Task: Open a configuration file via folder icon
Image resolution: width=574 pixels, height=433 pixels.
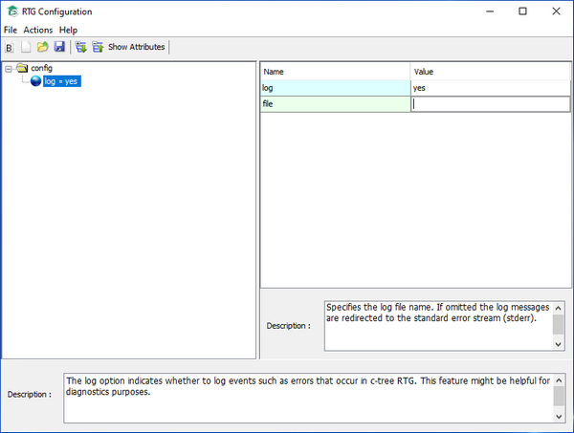Action: tap(42, 47)
